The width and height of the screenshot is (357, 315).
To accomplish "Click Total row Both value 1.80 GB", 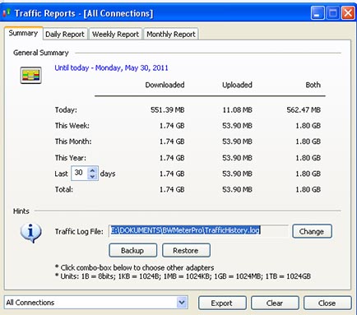I will tap(308, 189).
